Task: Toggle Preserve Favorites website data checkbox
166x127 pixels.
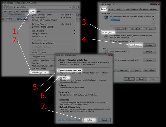Action: click(59, 60)
